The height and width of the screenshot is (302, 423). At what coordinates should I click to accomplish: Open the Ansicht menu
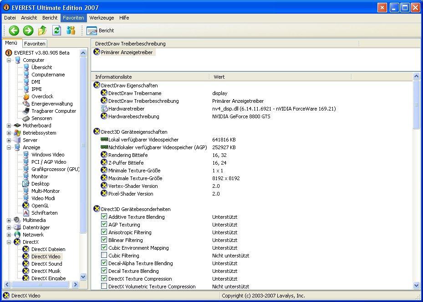tap(29, 18)
